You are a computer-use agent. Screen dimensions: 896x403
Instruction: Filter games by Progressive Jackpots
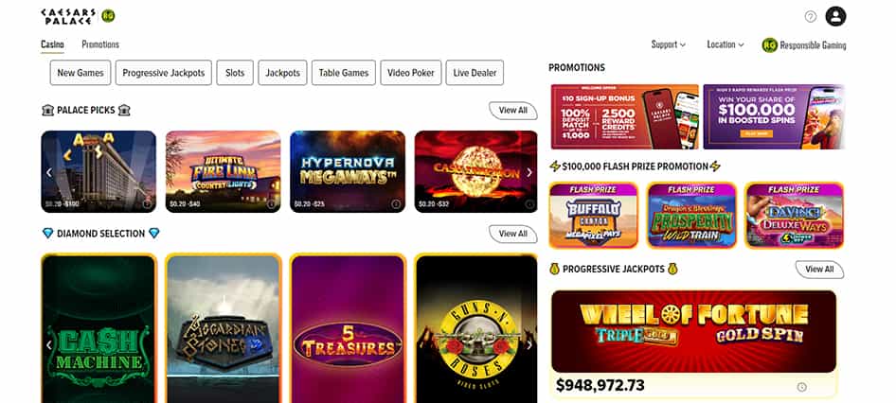pyautogui.click(x=164, y=73)
